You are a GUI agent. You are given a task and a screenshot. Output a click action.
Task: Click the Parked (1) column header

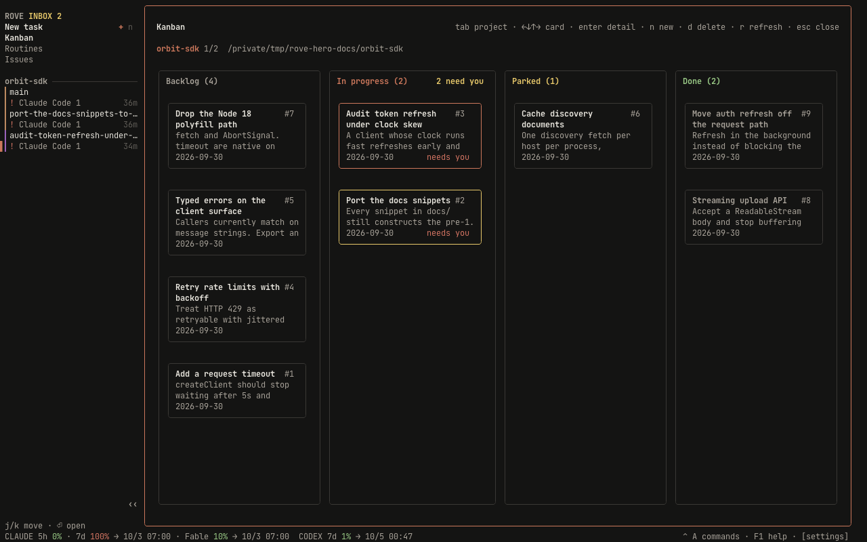536,81
